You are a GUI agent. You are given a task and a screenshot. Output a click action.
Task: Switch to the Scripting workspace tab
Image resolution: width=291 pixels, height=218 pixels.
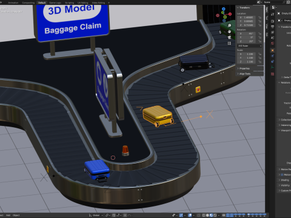(70, 2)
